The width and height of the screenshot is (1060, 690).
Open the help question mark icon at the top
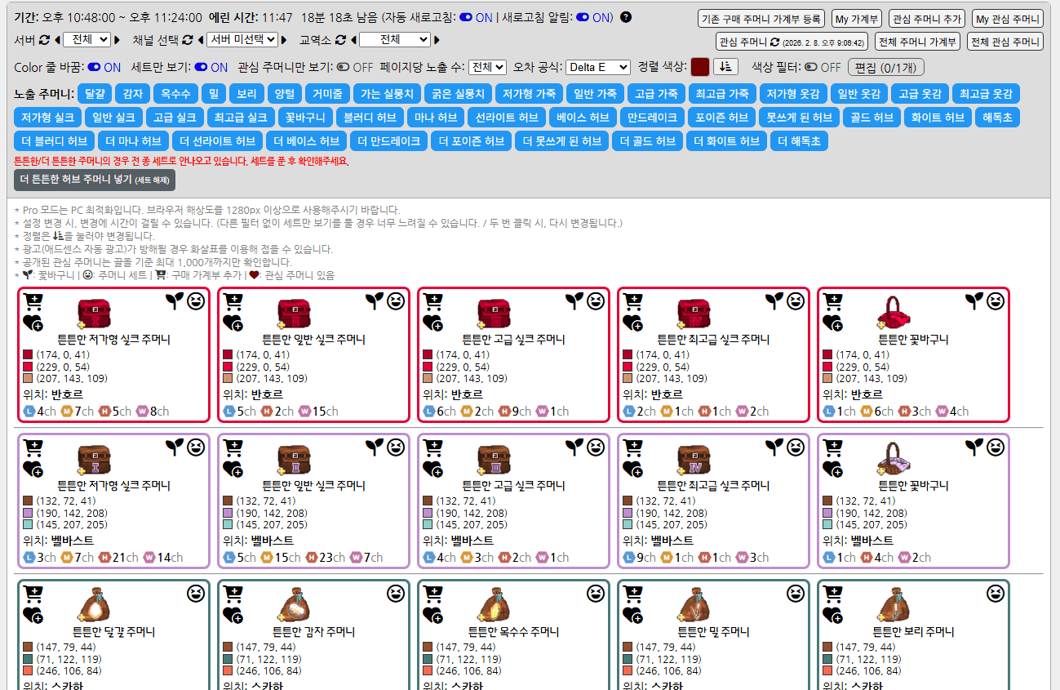pyautogui.click(x=625, y=17)
